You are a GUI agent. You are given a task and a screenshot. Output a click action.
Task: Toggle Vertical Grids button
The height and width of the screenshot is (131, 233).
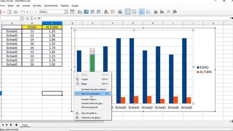click(x=148, y=12)
